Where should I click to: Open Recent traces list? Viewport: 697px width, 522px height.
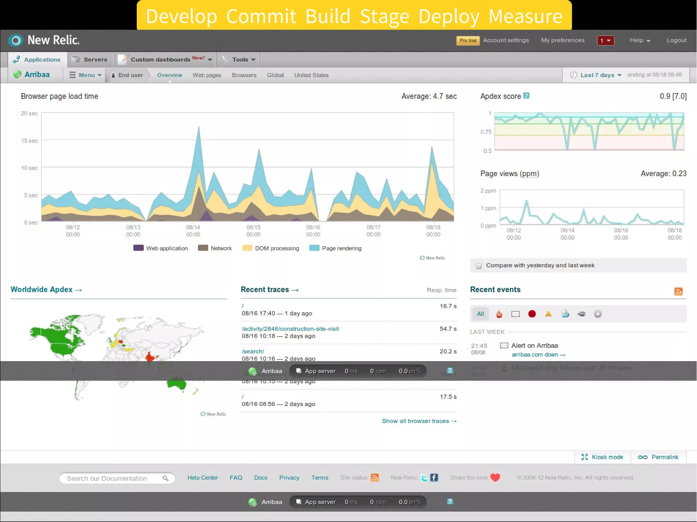click(x=270, y=289)
